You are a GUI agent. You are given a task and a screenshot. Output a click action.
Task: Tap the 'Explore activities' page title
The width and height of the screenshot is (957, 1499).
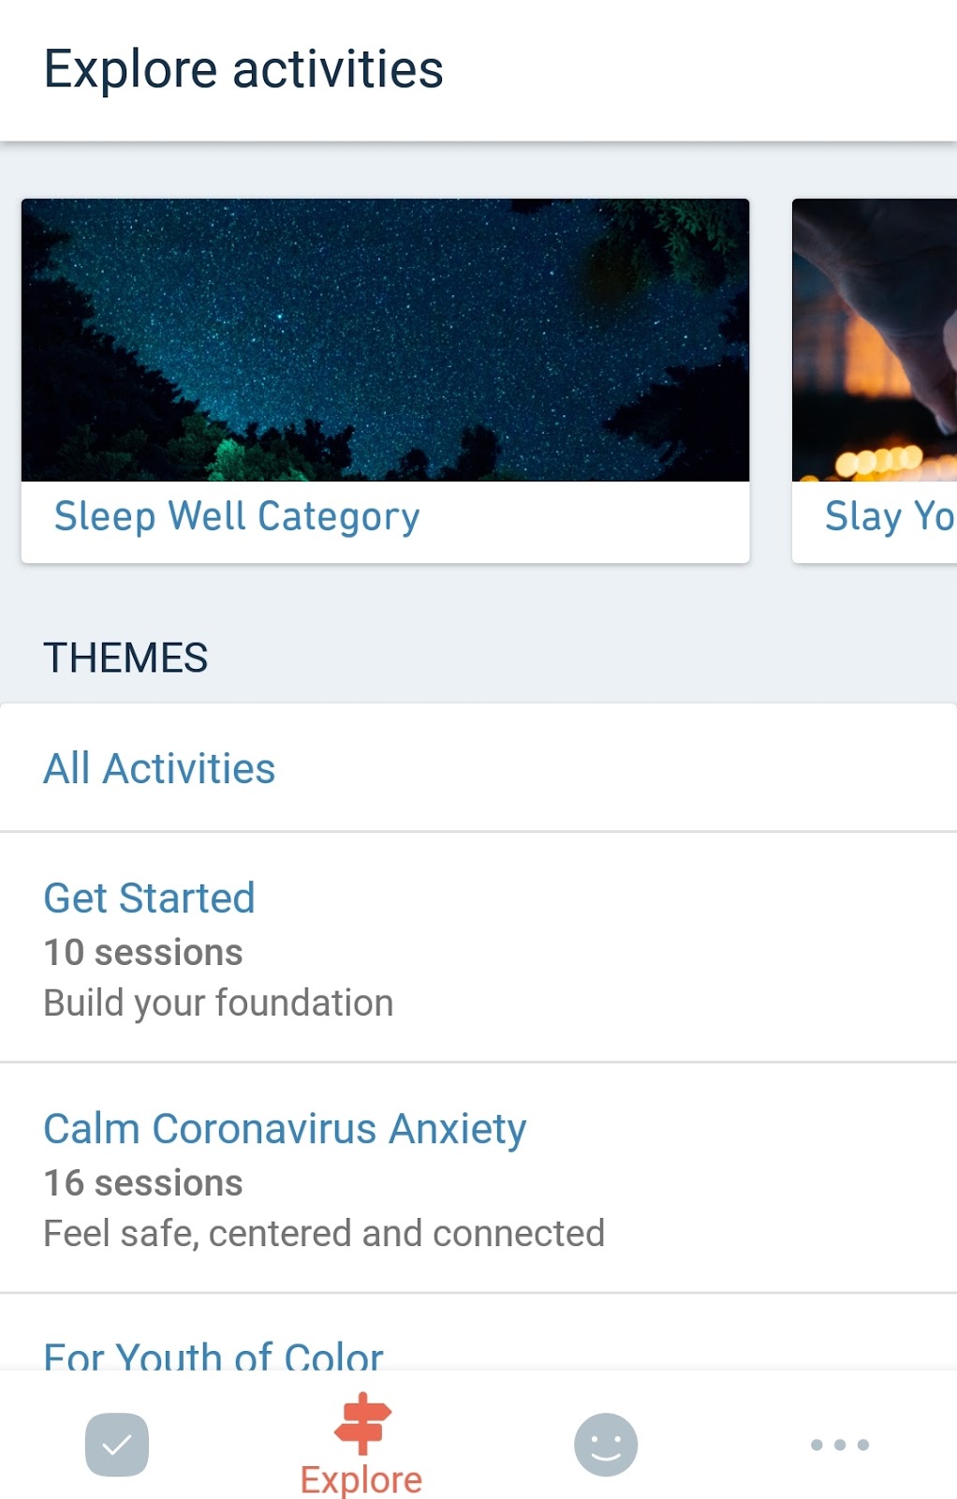click(243, 70)
